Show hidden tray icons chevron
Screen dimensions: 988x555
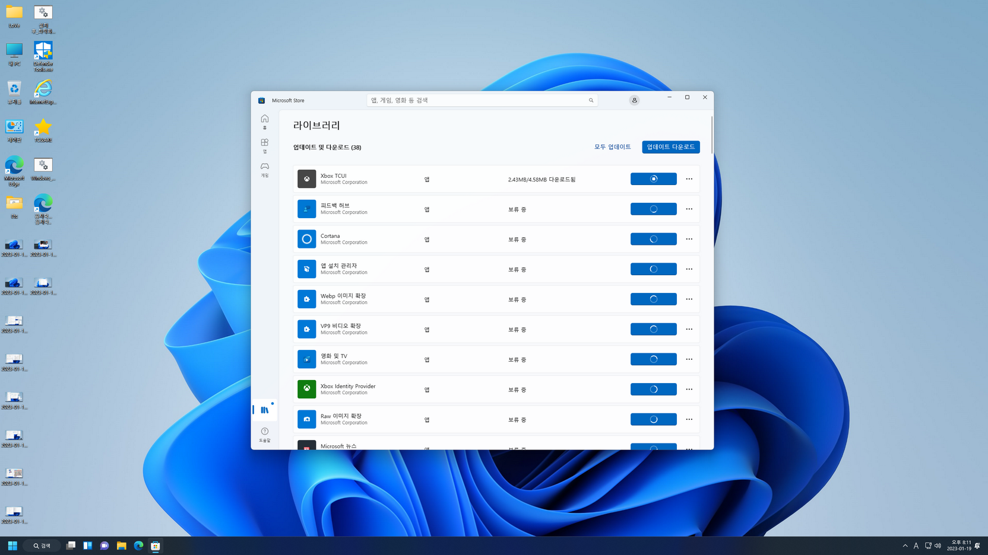(905, 546)
